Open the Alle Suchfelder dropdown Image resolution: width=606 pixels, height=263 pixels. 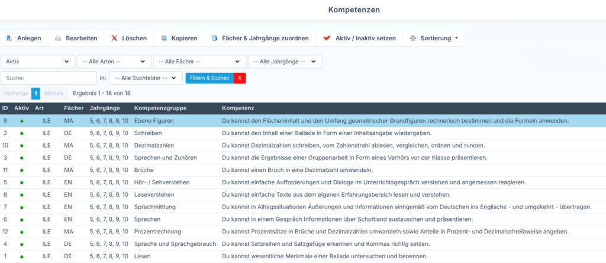[x=146, y=78]
